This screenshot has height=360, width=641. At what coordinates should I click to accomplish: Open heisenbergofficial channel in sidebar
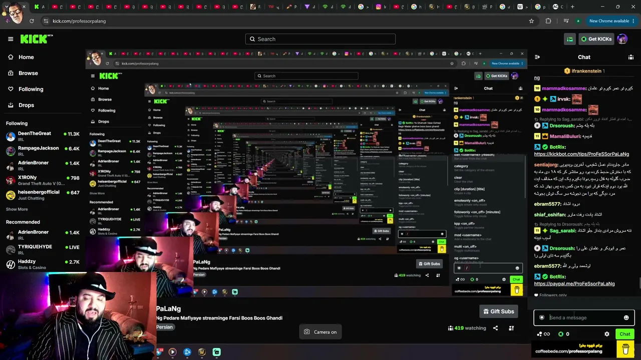coord(43,195)
